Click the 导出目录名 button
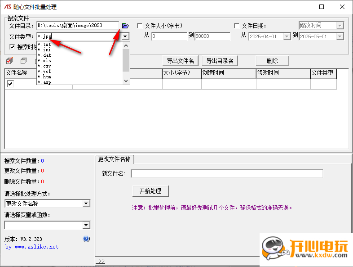353x267 pixels. [x=220, y=61]
